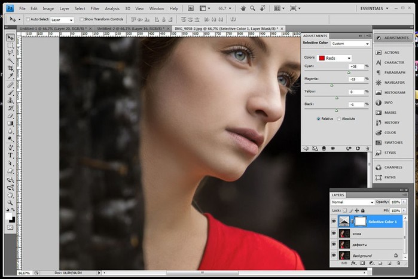Hide the кожа layer
Screen dimensions: 418x279
(x=334, y=233)
